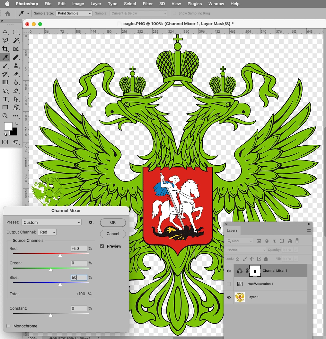Open the Apple menu
326x339 pixels.
pyautogui.click(x=7, y=4)
